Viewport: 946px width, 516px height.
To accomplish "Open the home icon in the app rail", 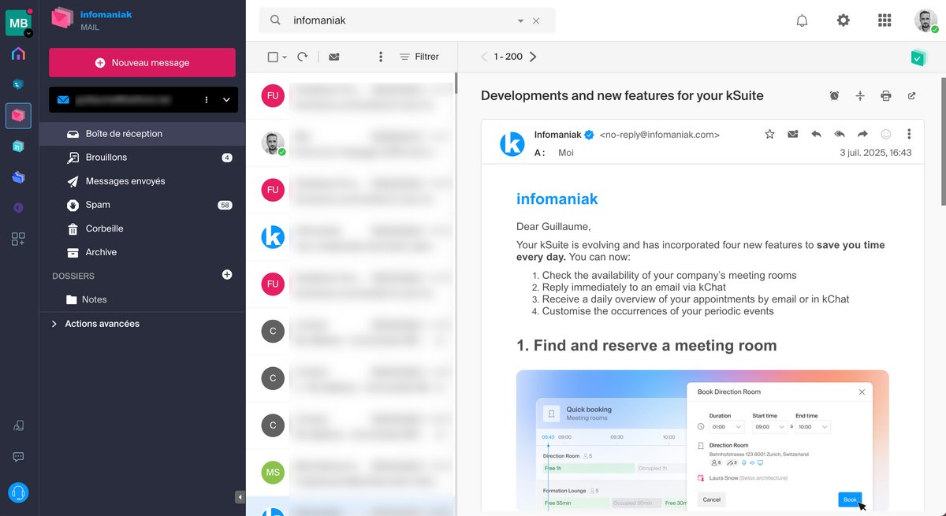I will point(18,54).
